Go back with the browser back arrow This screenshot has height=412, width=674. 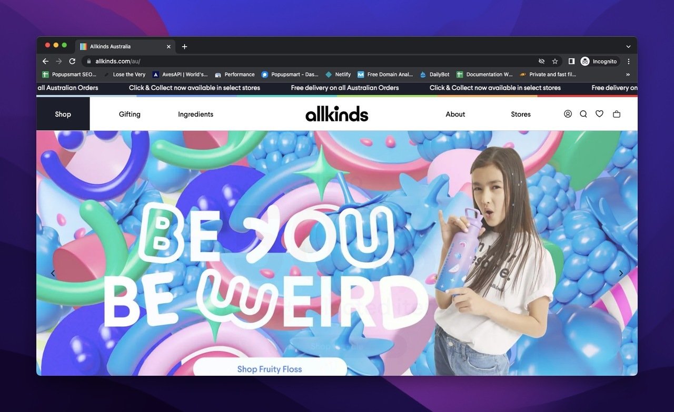45,61
